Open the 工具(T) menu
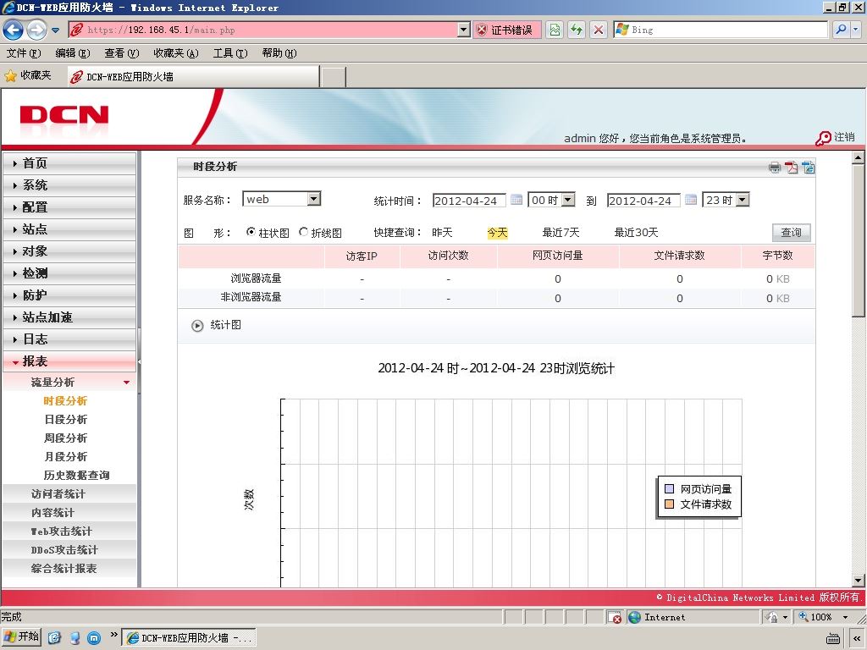The height and width of the screenshot is (650, 867). coord(230,53)
